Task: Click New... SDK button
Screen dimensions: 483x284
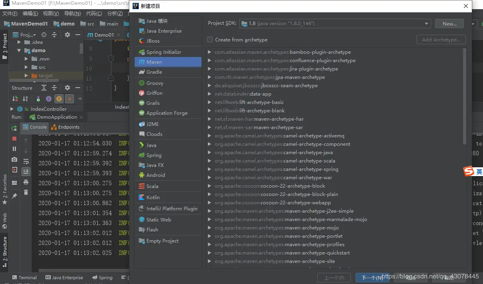Action: pos(449,24)
